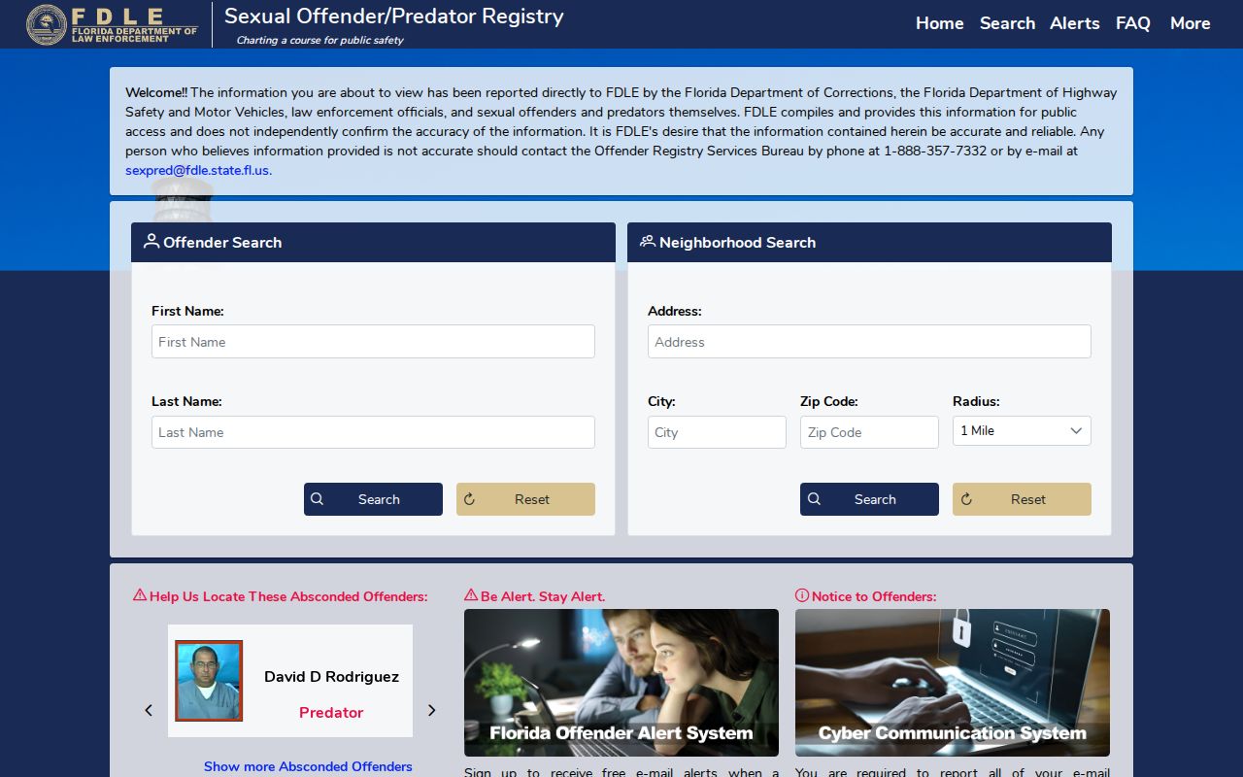Open the Radius dropdown

coord(1022,431)
